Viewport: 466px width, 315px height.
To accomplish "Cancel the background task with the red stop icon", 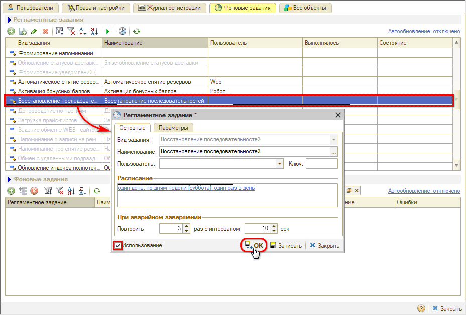I will point(34,191).
